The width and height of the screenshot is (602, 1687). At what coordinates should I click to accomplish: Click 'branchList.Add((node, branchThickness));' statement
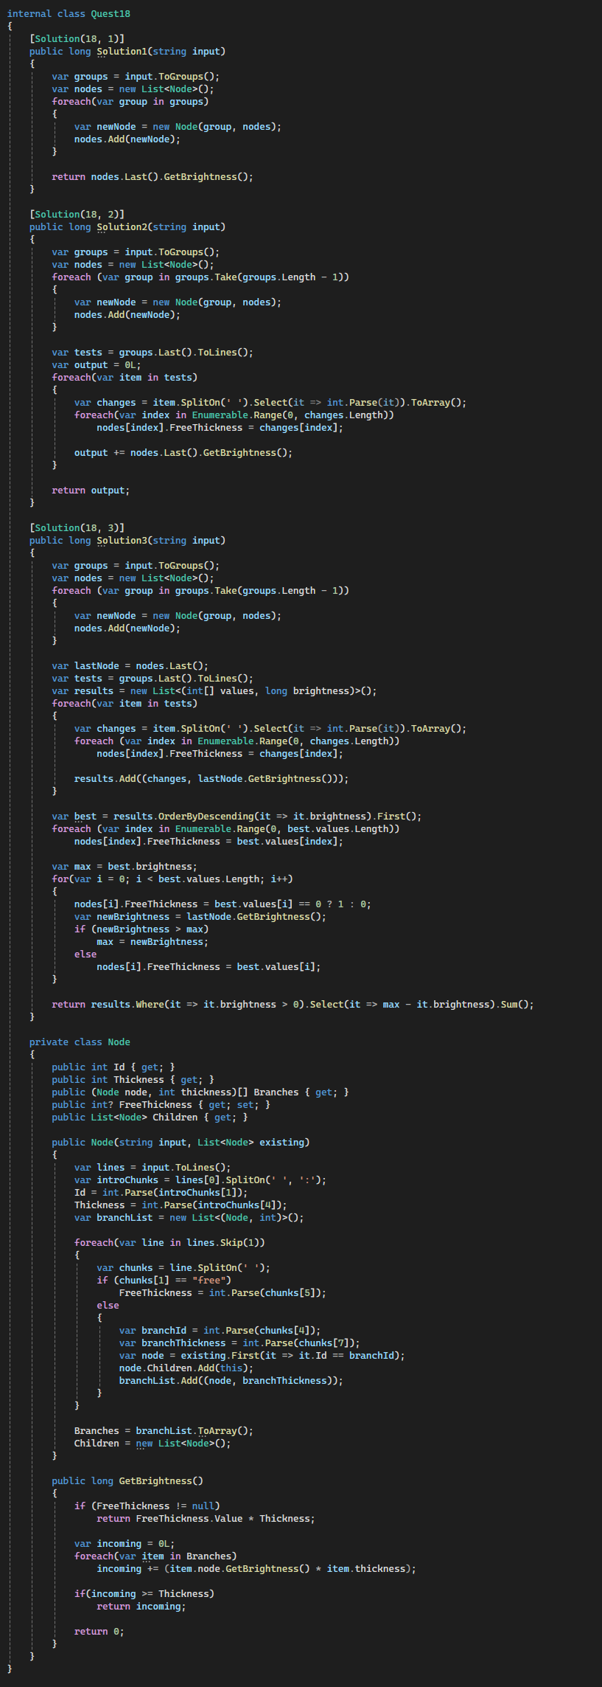[x=231, y=1380]
